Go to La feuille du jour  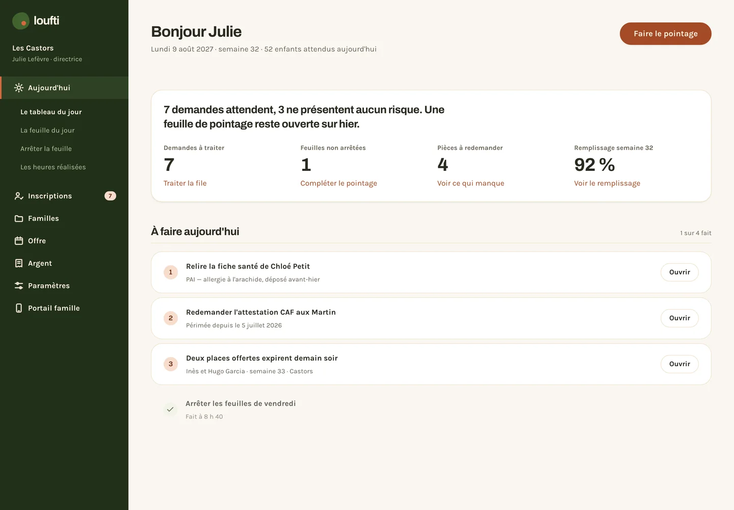[47, 130]
